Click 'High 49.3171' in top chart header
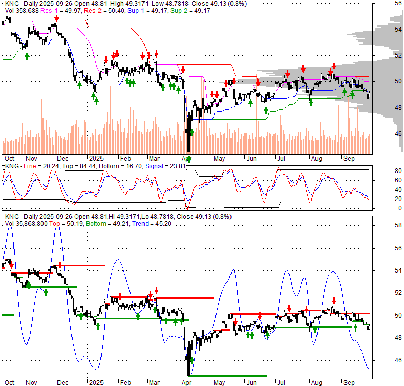This screenshot has width=404, height=386. pos(129,4)
